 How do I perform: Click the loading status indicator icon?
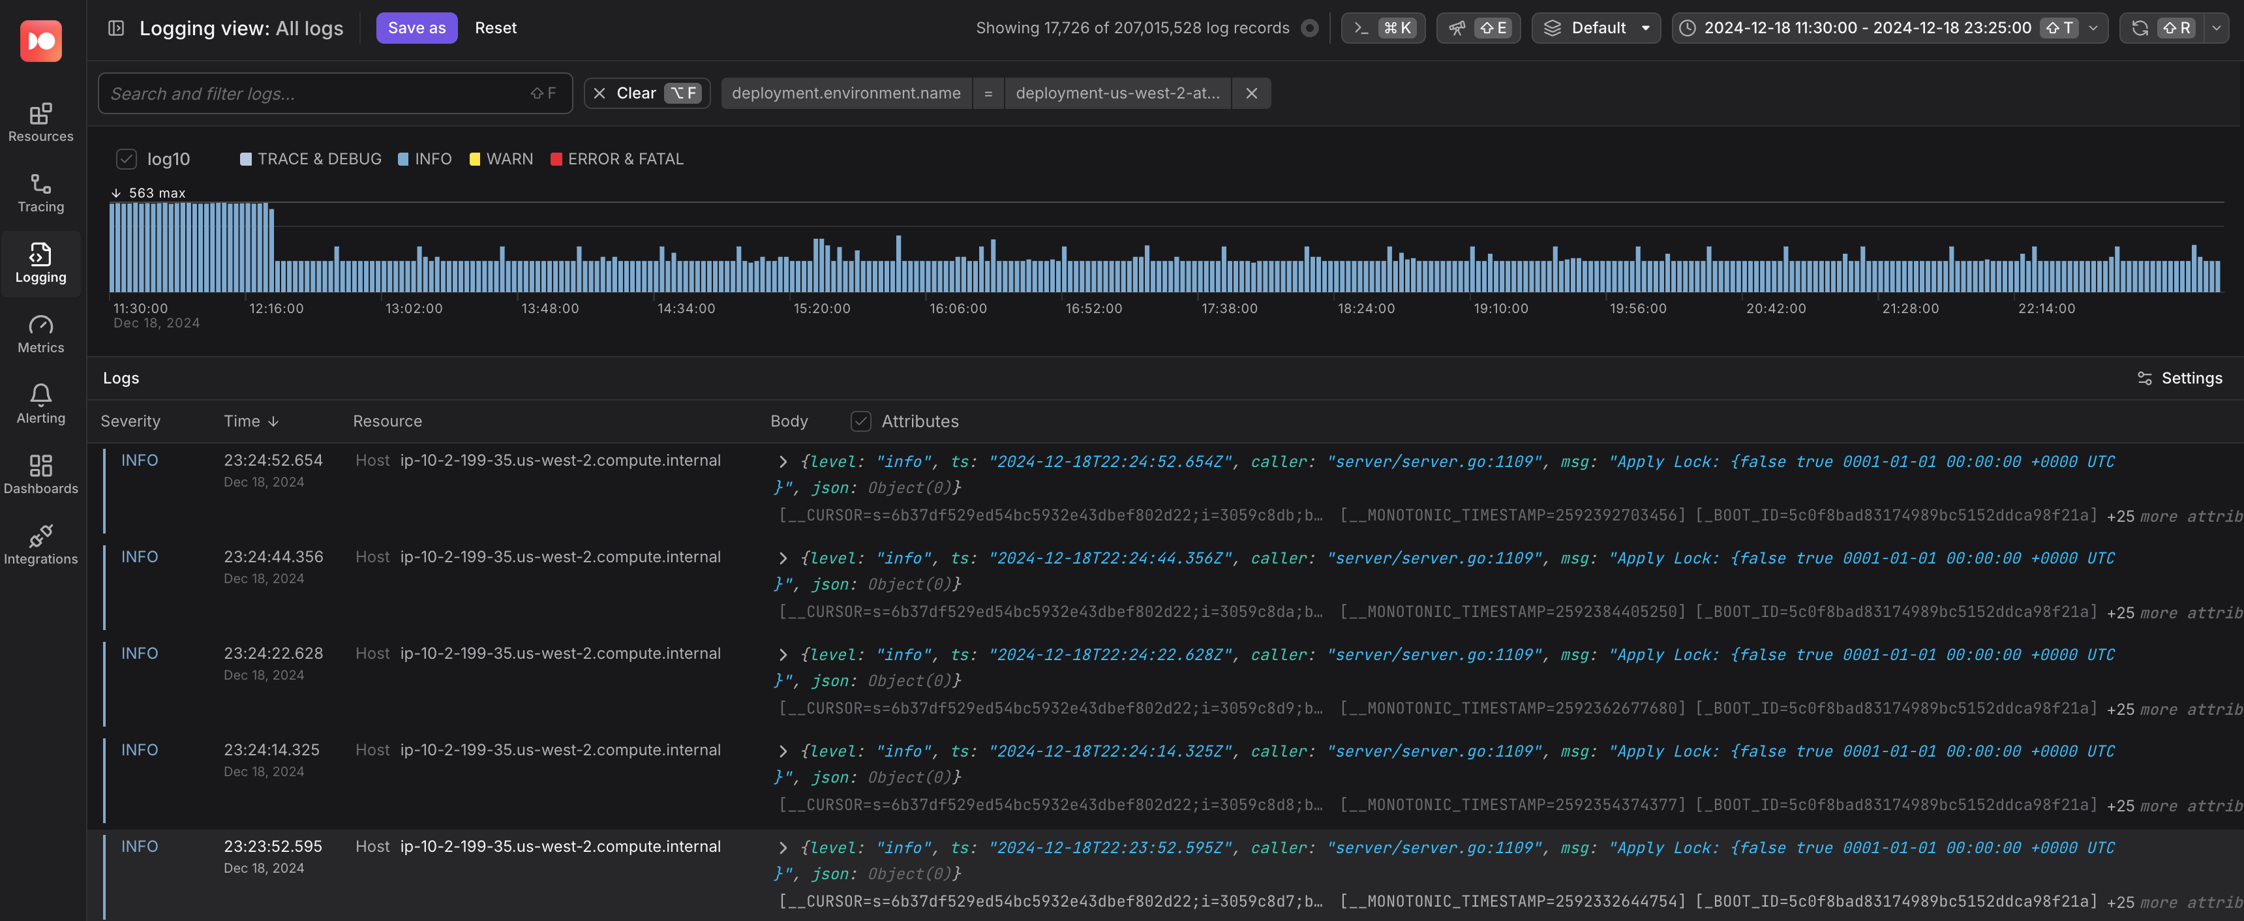[x=1309, y=28]
